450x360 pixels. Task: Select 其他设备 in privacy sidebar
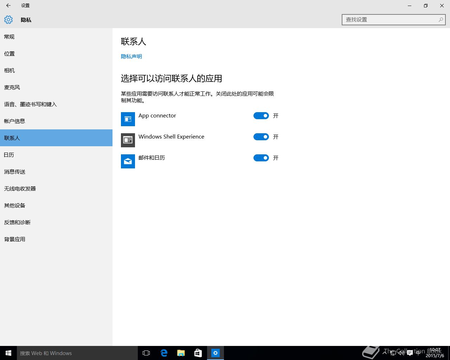click(x=56, y=205)
